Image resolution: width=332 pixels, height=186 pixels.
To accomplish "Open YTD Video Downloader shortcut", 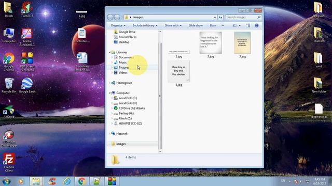I will point(9,138).
